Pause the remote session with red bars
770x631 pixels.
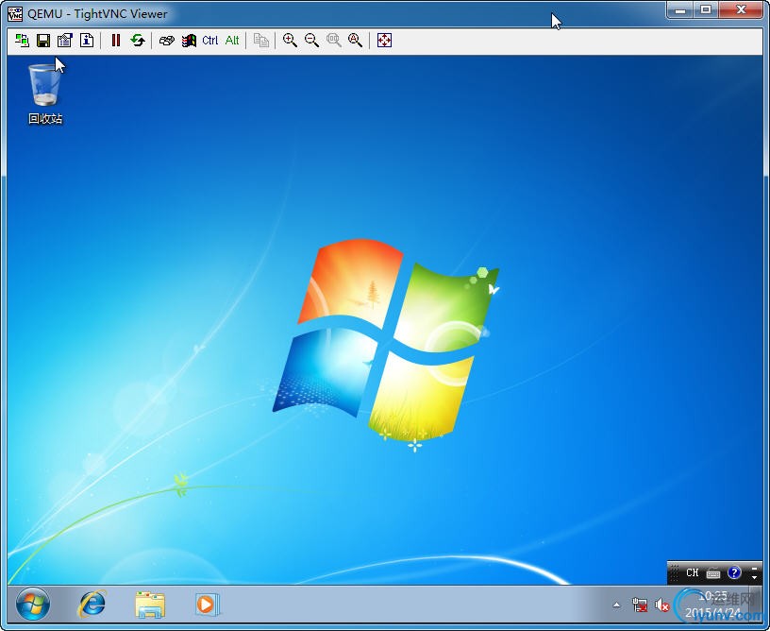(116, 41)
